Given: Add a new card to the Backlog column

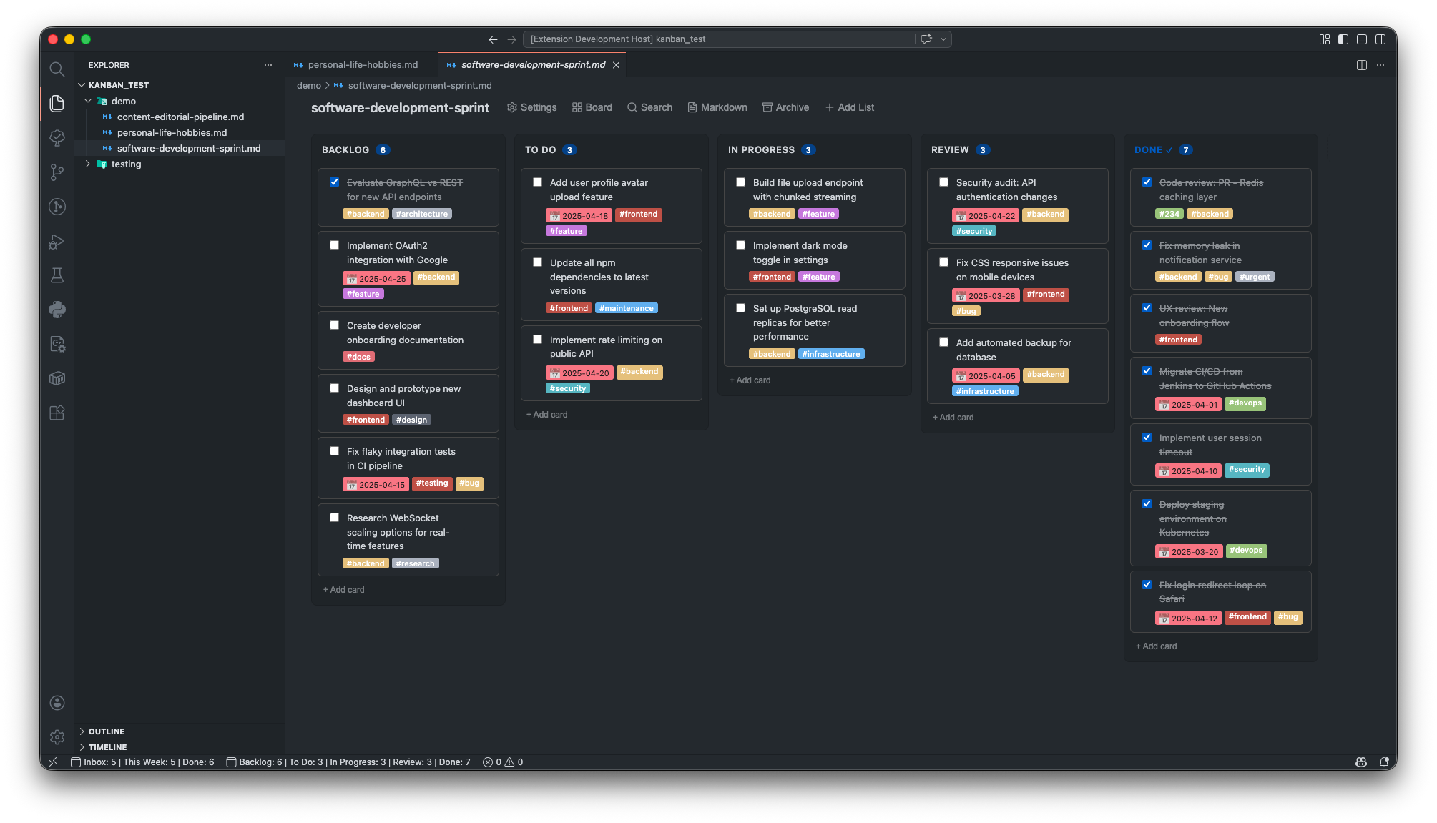Looking at the screenshot, I should pyautogui.click(x=344, y=589).
